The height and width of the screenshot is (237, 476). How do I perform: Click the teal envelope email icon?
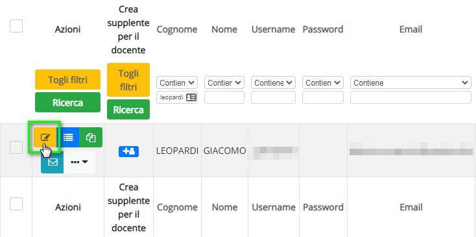pos(53,162)
